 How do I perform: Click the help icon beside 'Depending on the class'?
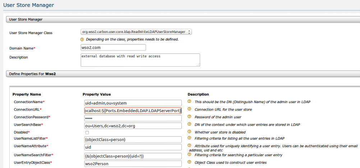[x=82, y=39]
